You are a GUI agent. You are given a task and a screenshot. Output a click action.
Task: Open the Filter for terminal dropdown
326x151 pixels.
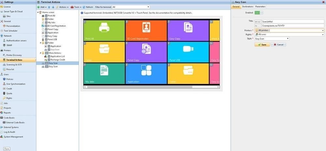tap(131, 7)
